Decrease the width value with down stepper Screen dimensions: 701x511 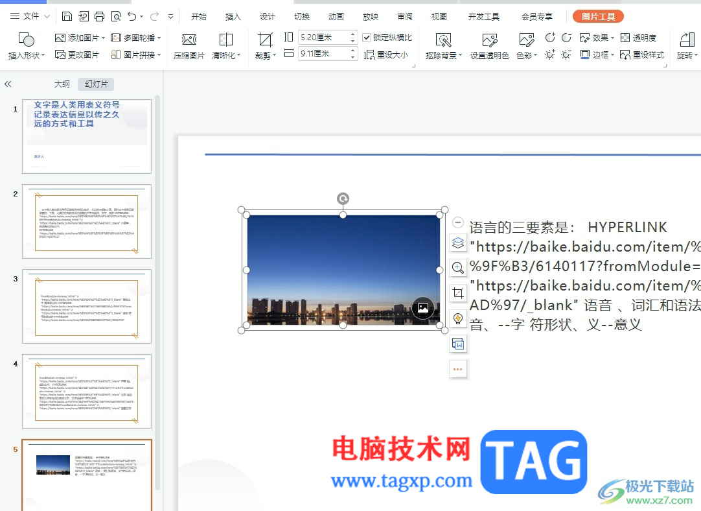(x=352, y=57)
